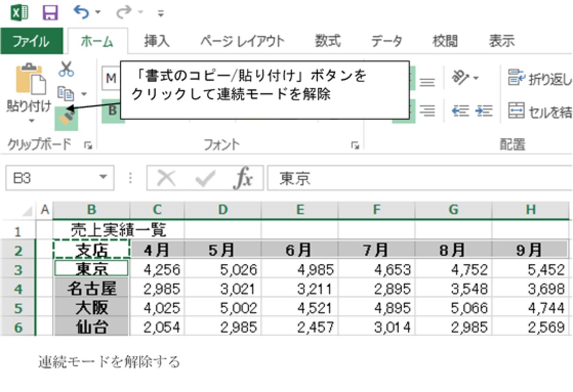
Task: Increase the cell indent
Action: point(484,111)
